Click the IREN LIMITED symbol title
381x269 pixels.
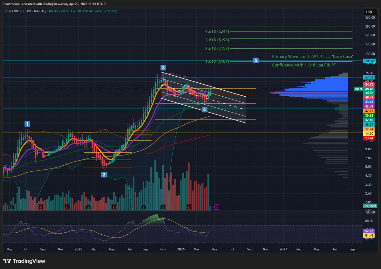[x=14, y=11]
